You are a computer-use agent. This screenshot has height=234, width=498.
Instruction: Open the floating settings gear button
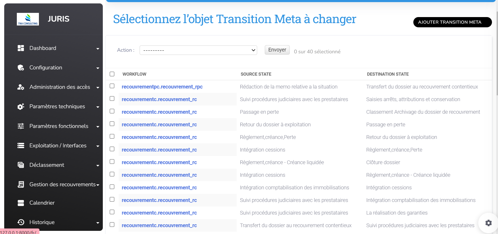point(488,223)
